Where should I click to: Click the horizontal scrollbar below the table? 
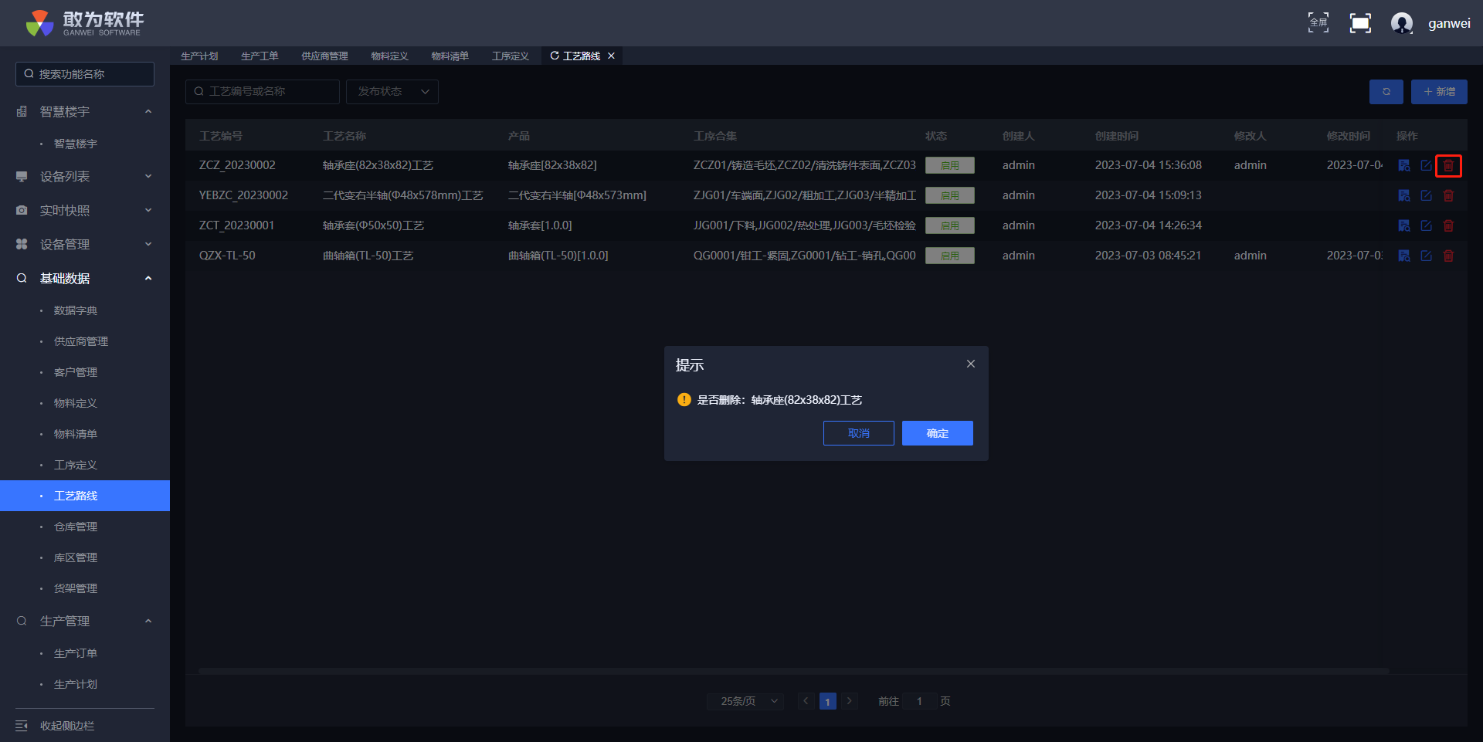793,671
